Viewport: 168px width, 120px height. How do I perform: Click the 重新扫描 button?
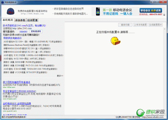click(125, 25)
